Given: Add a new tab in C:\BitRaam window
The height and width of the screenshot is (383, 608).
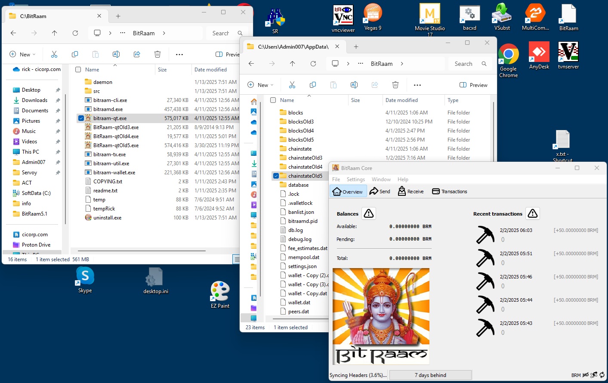Looking at the screenshot, I should click(118, 16).
